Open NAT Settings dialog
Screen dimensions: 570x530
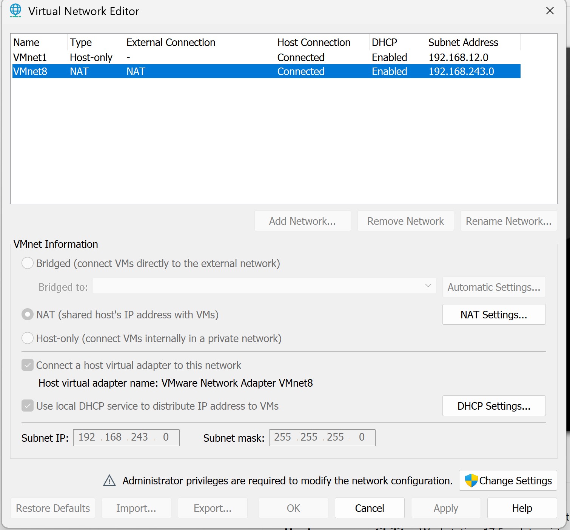pos(493,315)
